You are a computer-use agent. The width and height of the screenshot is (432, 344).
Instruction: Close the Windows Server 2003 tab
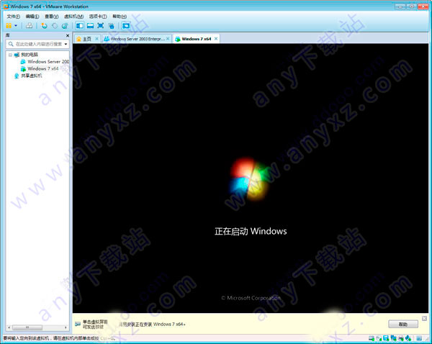point(168,39)
